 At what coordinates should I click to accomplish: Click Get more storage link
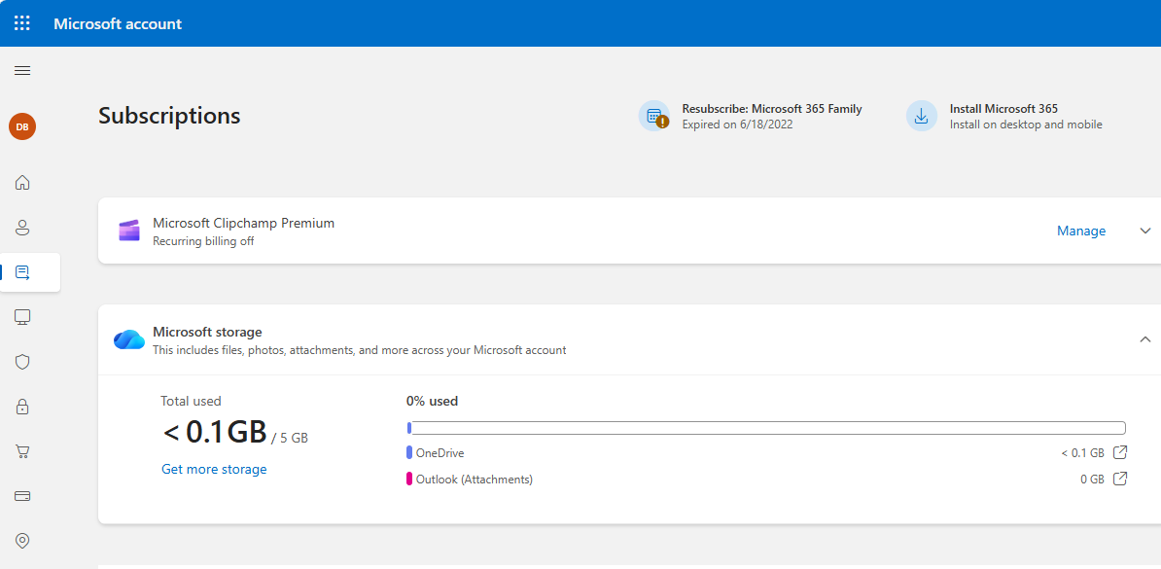pos(214,469)
